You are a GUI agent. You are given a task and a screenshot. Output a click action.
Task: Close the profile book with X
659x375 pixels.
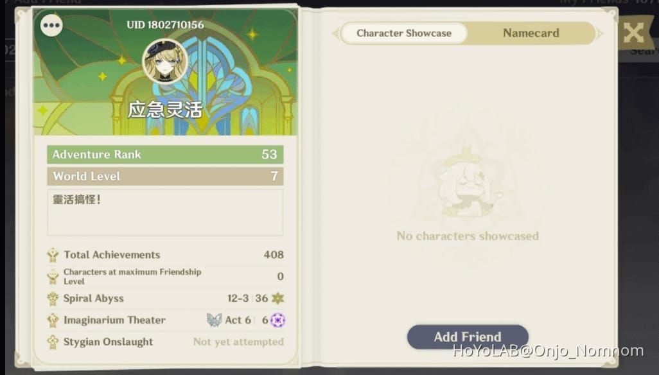tap(633, 32)
